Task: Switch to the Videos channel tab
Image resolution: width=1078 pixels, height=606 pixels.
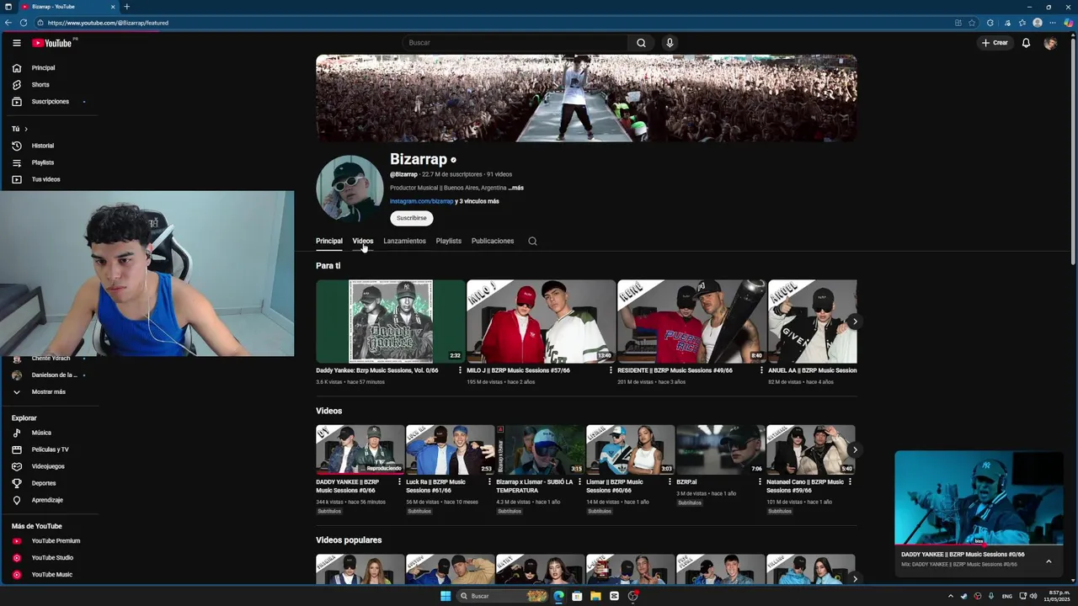Action: coord(363,242)
